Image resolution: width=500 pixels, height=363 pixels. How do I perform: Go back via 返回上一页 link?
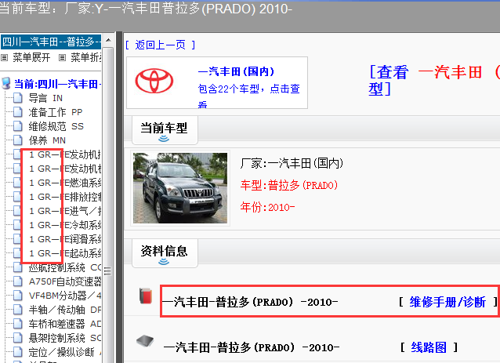tap(160, 45)
